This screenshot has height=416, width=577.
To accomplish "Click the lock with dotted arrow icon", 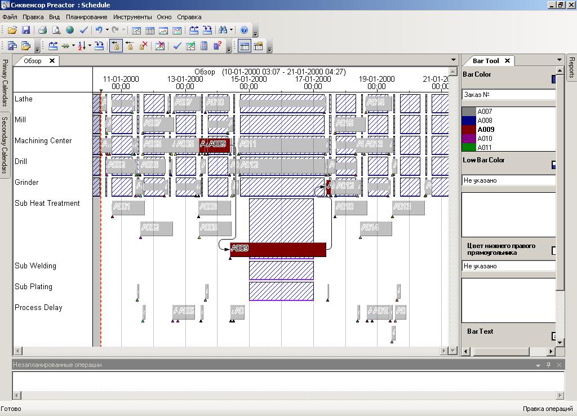I will [x=130, y=46].
